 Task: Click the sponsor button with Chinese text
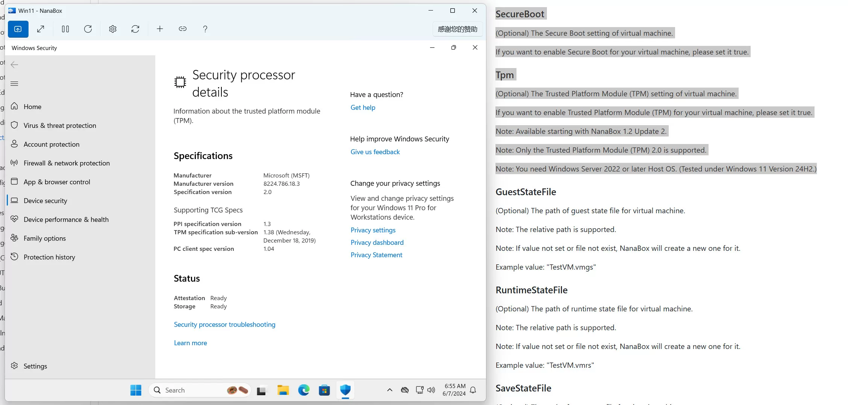pos(457,29)
